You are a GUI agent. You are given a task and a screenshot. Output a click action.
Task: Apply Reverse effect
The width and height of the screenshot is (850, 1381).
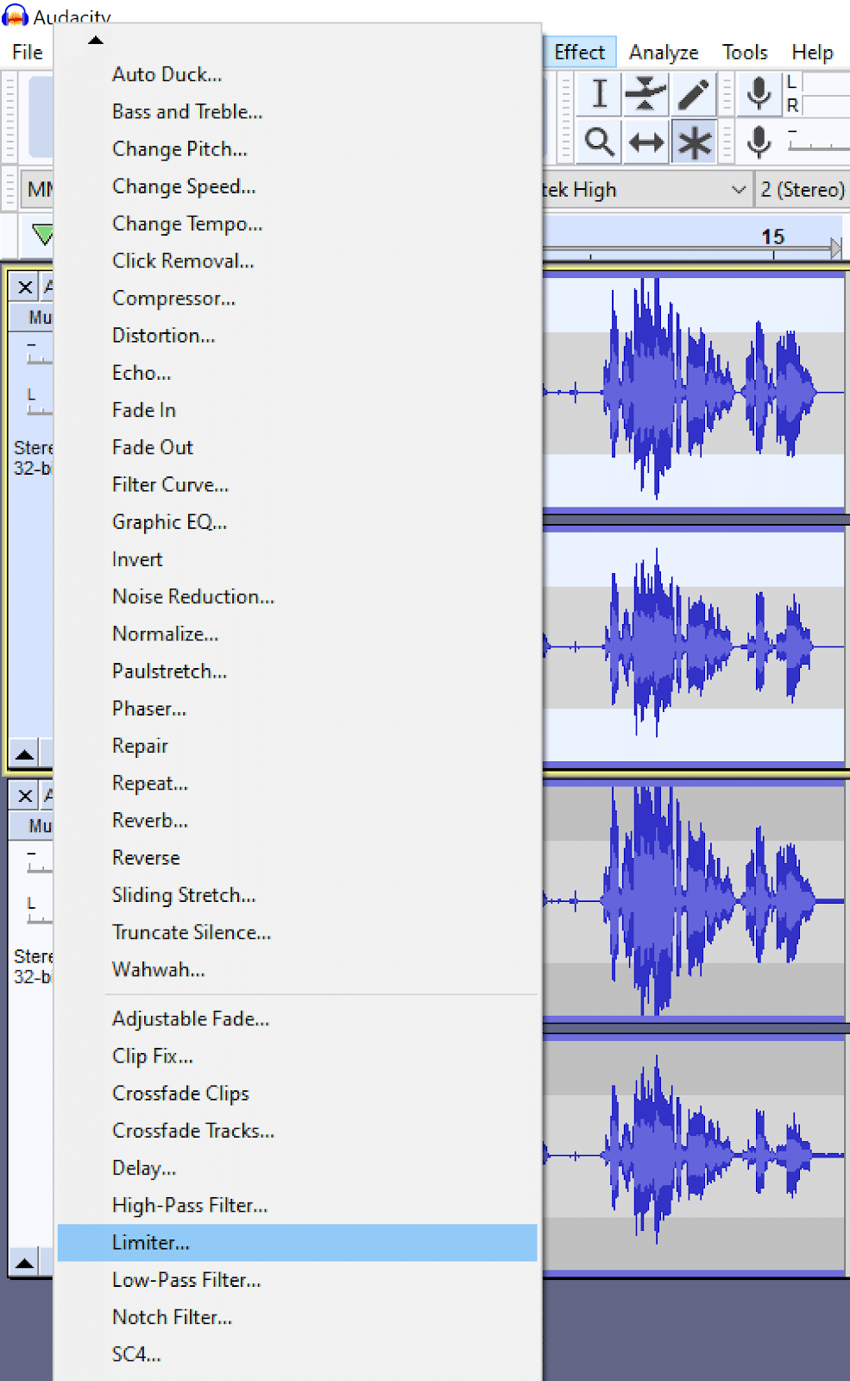click(x=298, y=857)
